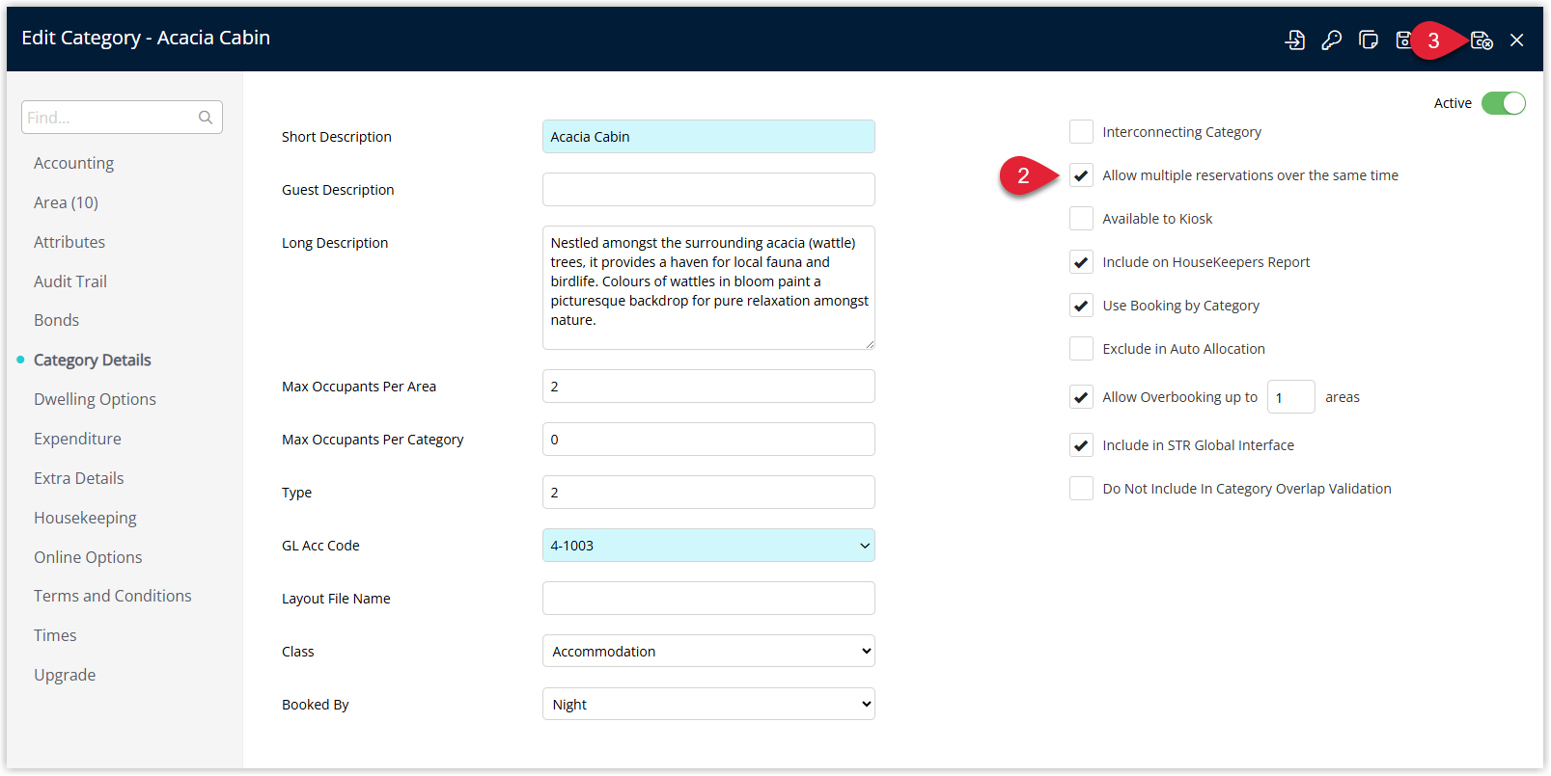Click the overbooking areas number field
The height and width of the screenshot is (776, 1551).
pyautogui.click(x=1290, y=397)
